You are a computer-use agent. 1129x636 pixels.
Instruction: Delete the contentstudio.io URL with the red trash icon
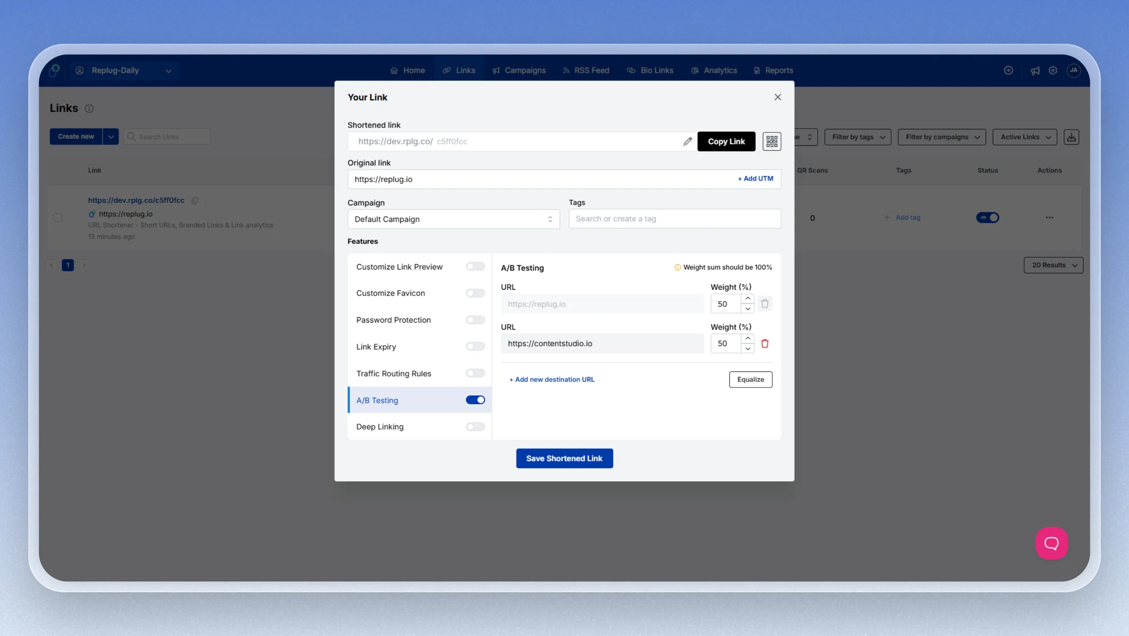coord(765,344)
